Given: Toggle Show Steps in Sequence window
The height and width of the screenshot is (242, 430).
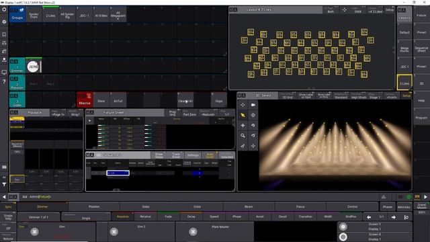Looking at the screenshot, I should click(159, 155).
